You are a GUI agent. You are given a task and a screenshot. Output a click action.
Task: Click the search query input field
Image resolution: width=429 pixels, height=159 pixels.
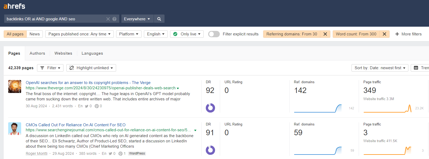pyautogui.click(x=54, y=19)
